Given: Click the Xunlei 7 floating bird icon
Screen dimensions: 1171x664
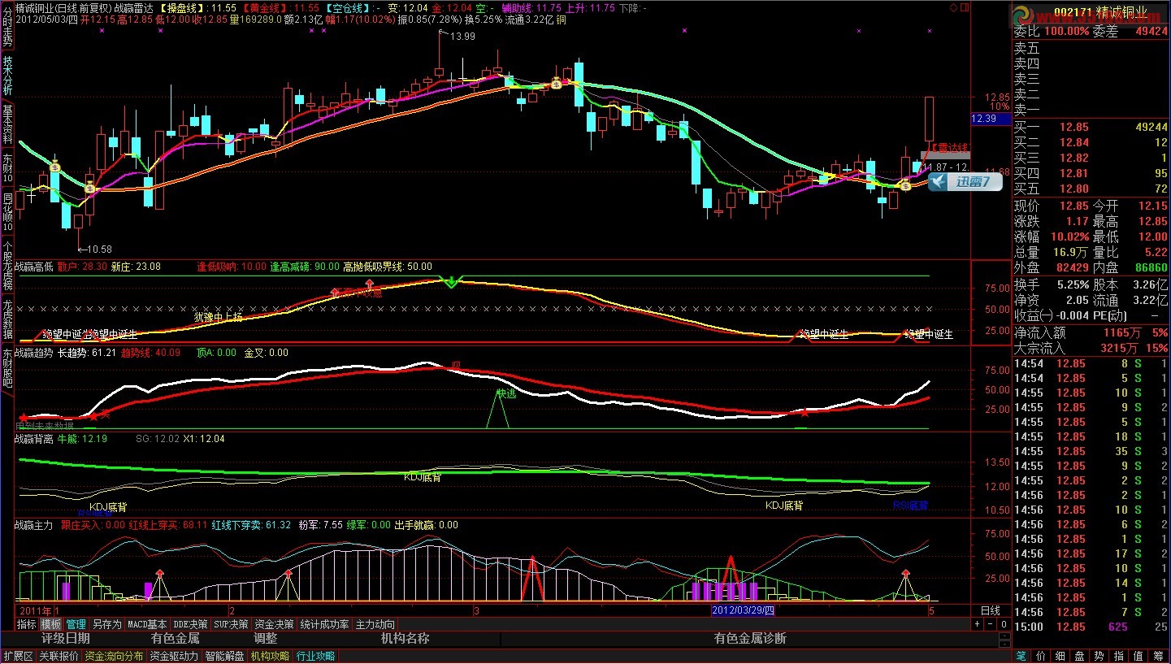Looking at the screenshot, I should coord(939,182).
